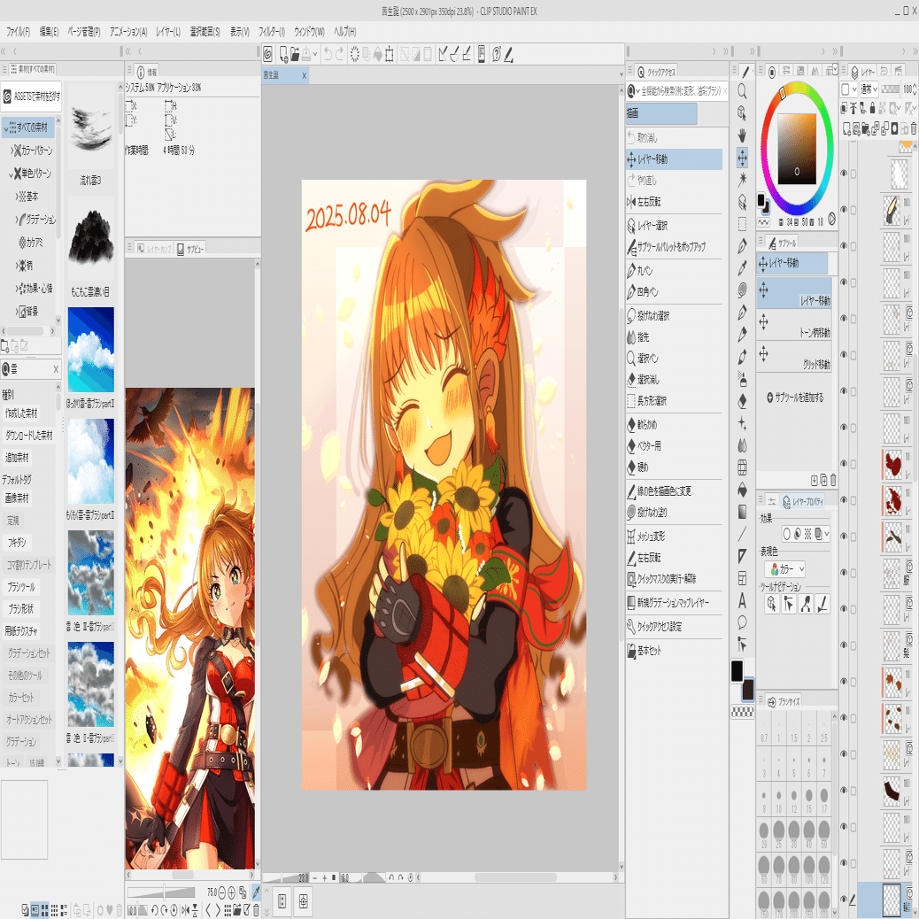Click ASSETSで素材をさがす button
The width and height of the screenshot is (919, 919).
pyautogui.click(x=31, y=97)
